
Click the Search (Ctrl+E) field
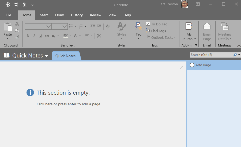click(211, 55)
